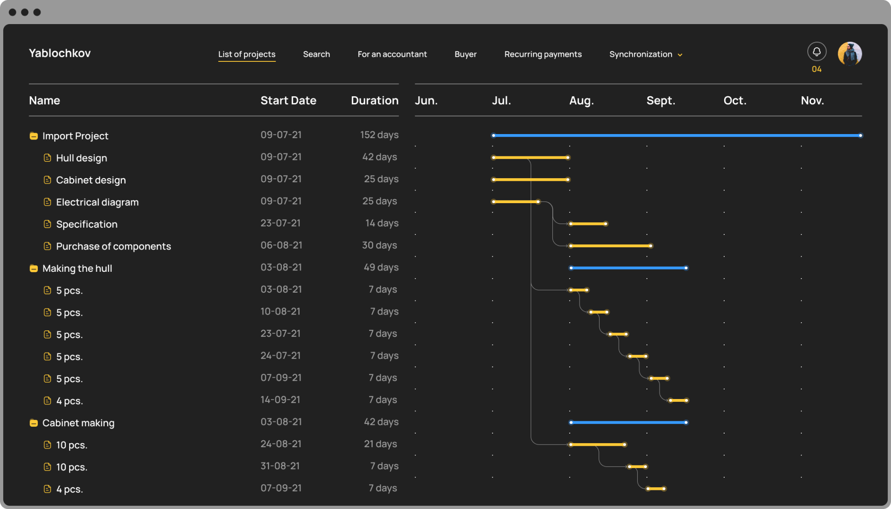
Task: Open the user profile avatar
Action: click(850, 54)
